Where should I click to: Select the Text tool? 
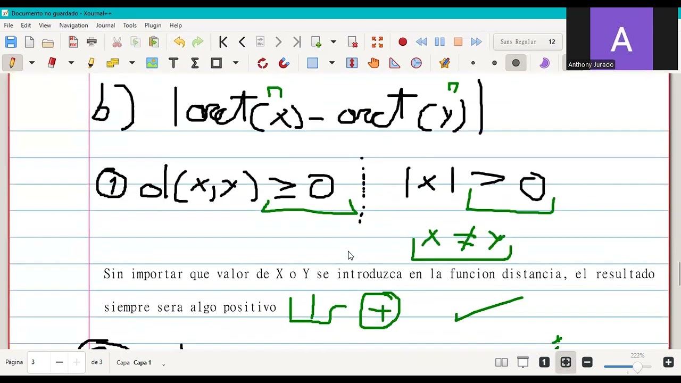[x=173, y=63]
